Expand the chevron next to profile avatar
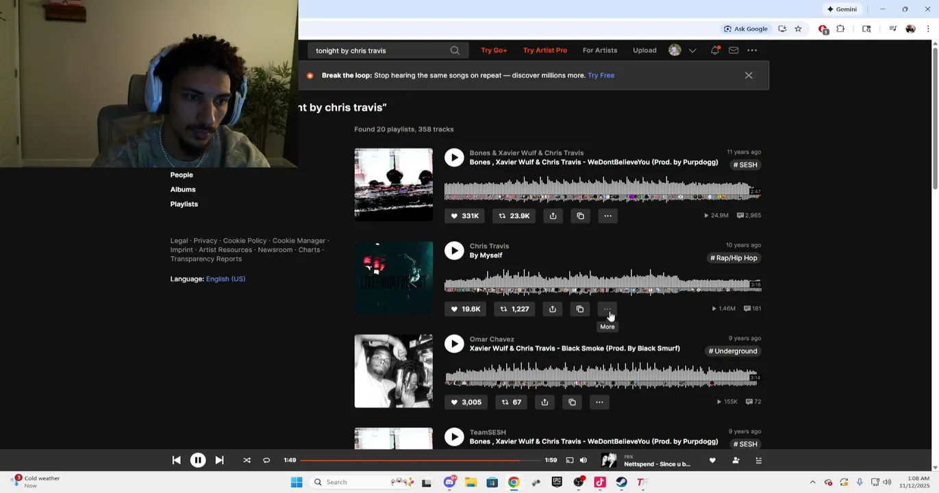939x493 pixels. tap(692, 50)
